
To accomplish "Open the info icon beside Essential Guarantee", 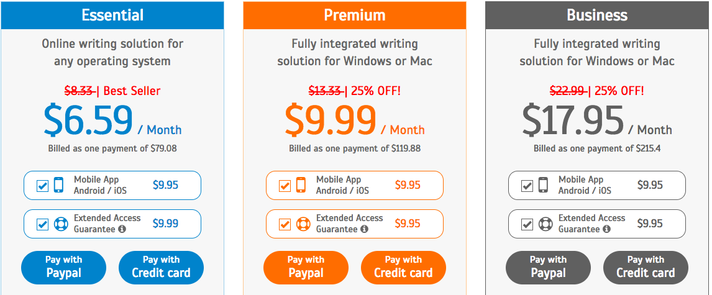I will [x=122, y=229].
